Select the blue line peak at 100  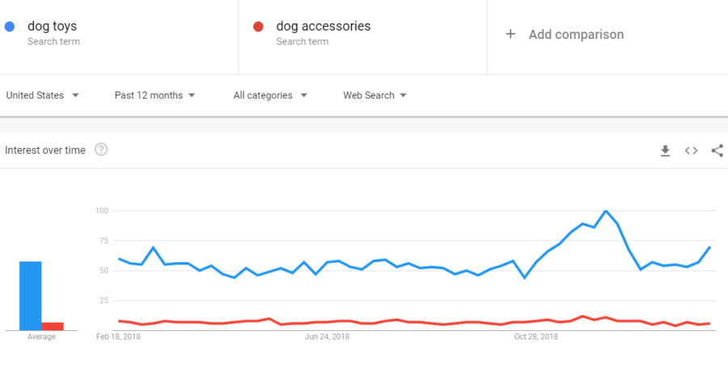(605, 211)
